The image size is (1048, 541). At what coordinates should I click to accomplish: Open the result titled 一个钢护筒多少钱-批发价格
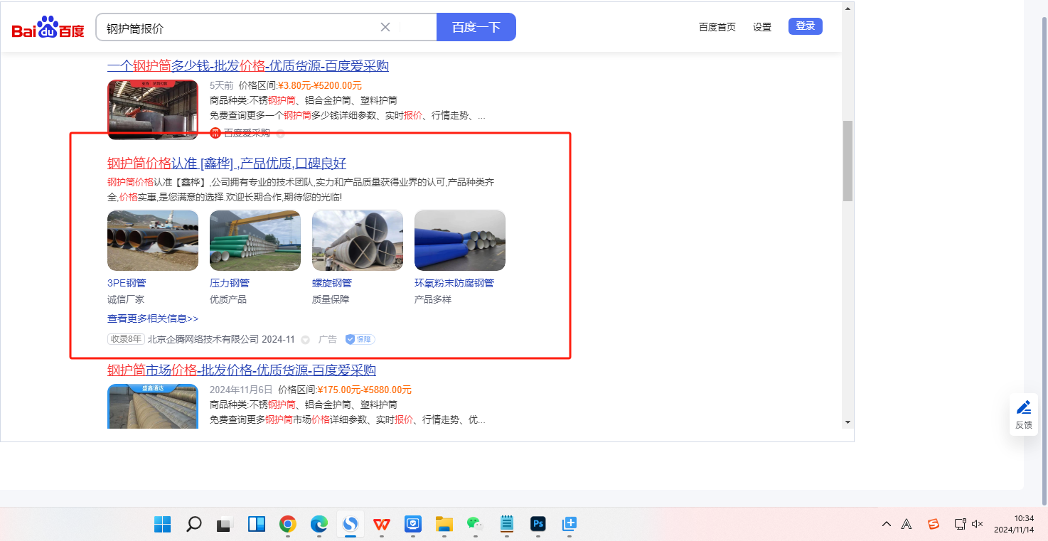248,66
